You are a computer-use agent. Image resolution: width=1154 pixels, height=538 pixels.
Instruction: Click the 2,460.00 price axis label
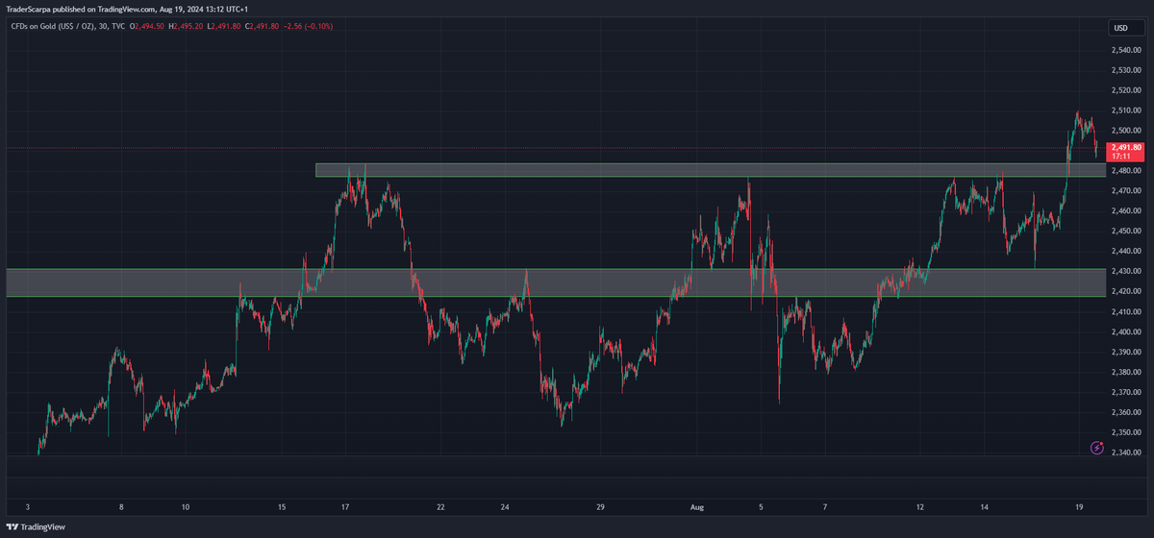pos(1125,210)
